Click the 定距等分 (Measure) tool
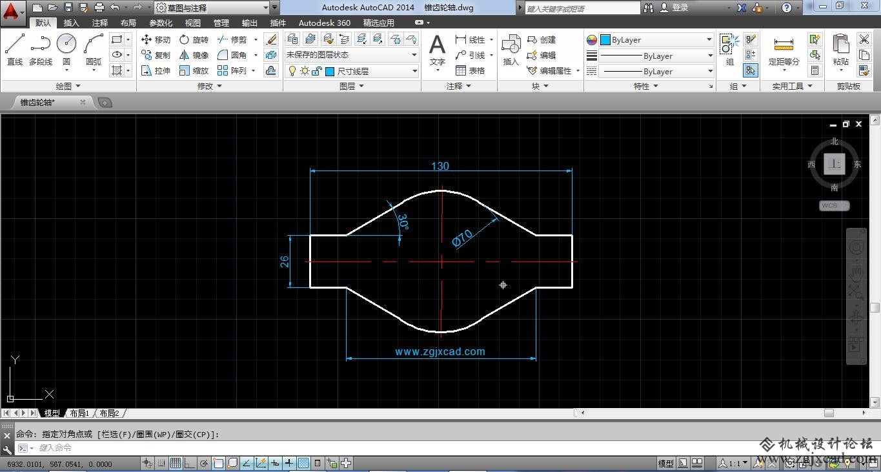Viewport: 881px width, 472px height. [x=784, y=51]
